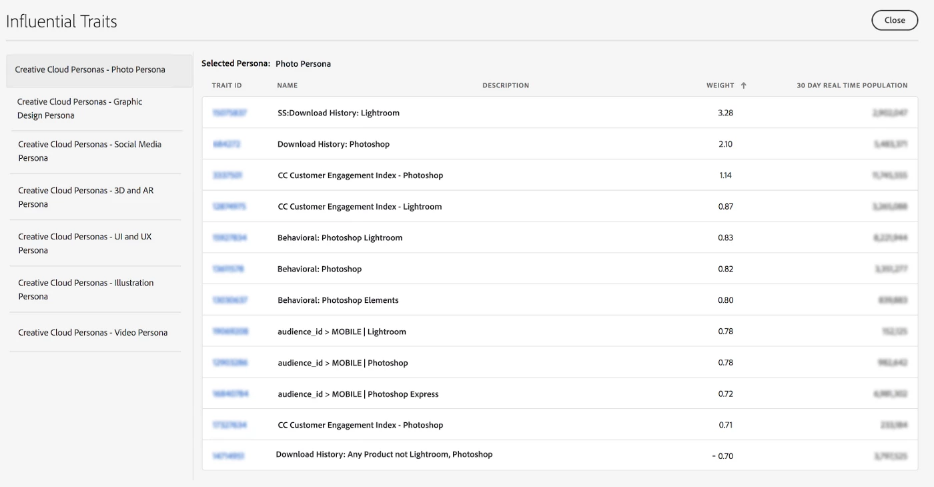Click audience_id > MOBILE | Photoshop Express name
Screen dimensions: 934x487
[358, 394]
